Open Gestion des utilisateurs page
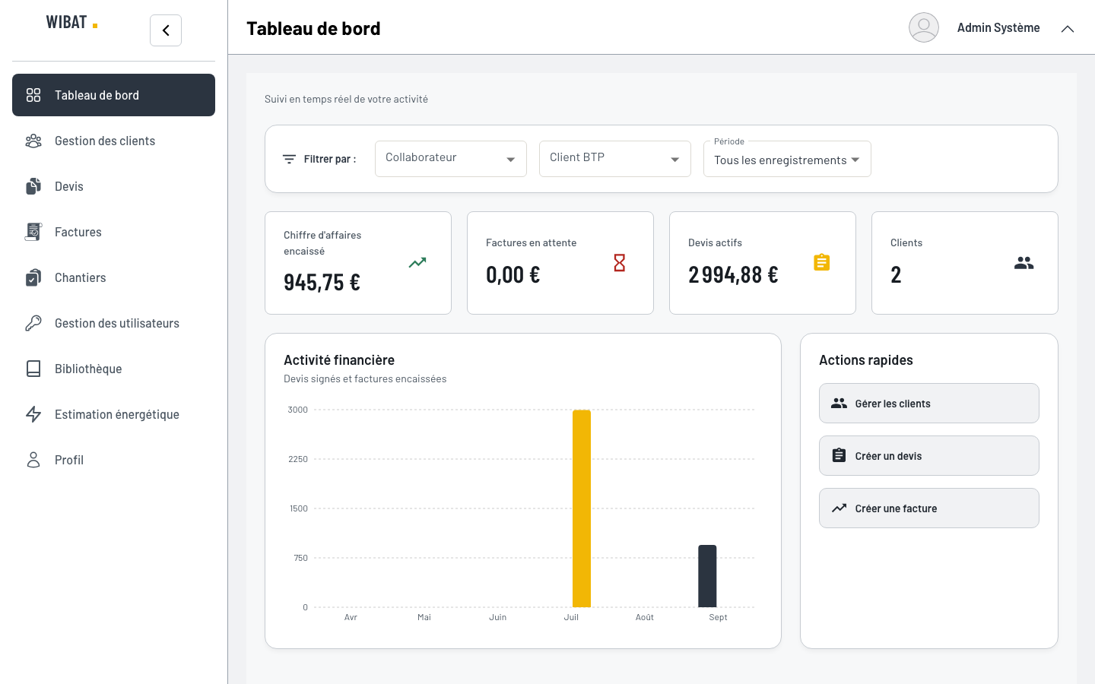The height and width of the screenshot is (684, 1095). point(113,323)
